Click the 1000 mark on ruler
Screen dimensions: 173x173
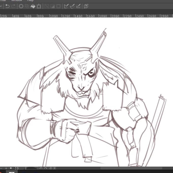pos(54,16)
